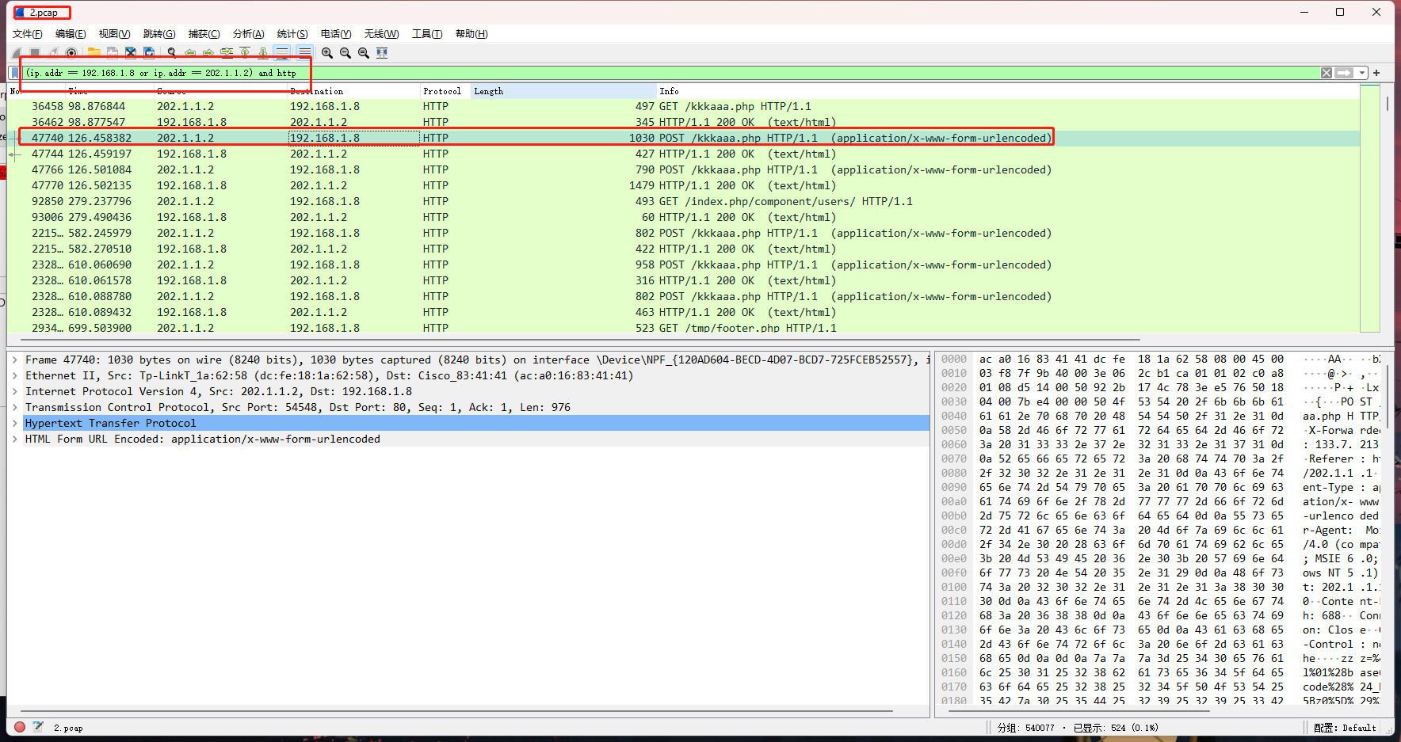1401x742 pixels.
Task: Open find packet magnifier tool
Action: click(172, 53)
